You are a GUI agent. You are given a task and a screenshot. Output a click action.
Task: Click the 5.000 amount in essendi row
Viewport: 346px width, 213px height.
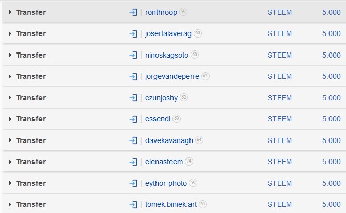332,119
